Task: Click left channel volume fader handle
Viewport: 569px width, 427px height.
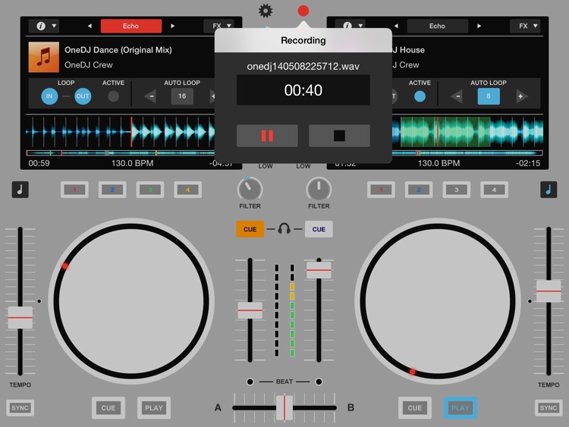Action: click(x=250, y=310)
